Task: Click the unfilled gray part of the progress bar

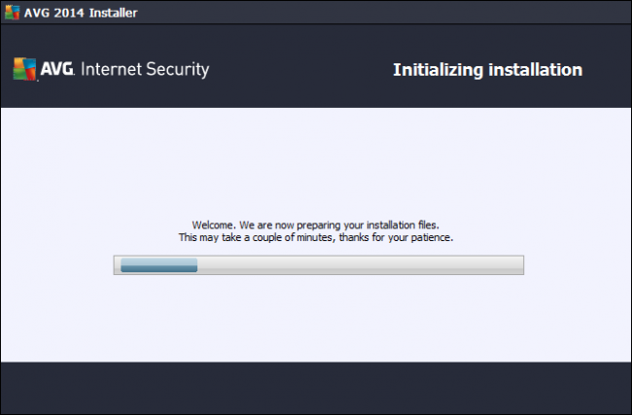Action: coord(360,265)
